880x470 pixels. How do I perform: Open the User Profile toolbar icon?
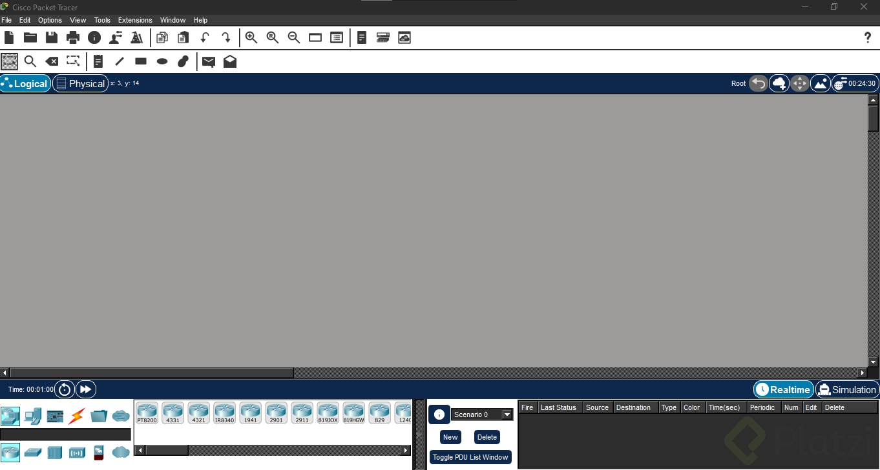tap(116, 37)
